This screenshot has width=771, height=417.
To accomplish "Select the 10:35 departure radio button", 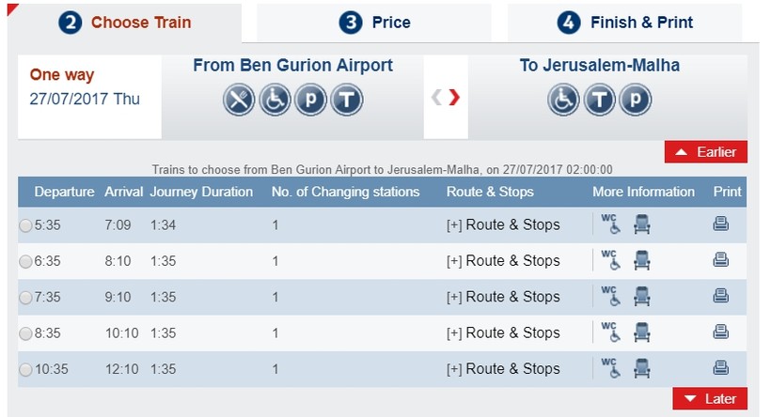I will 25,370.
